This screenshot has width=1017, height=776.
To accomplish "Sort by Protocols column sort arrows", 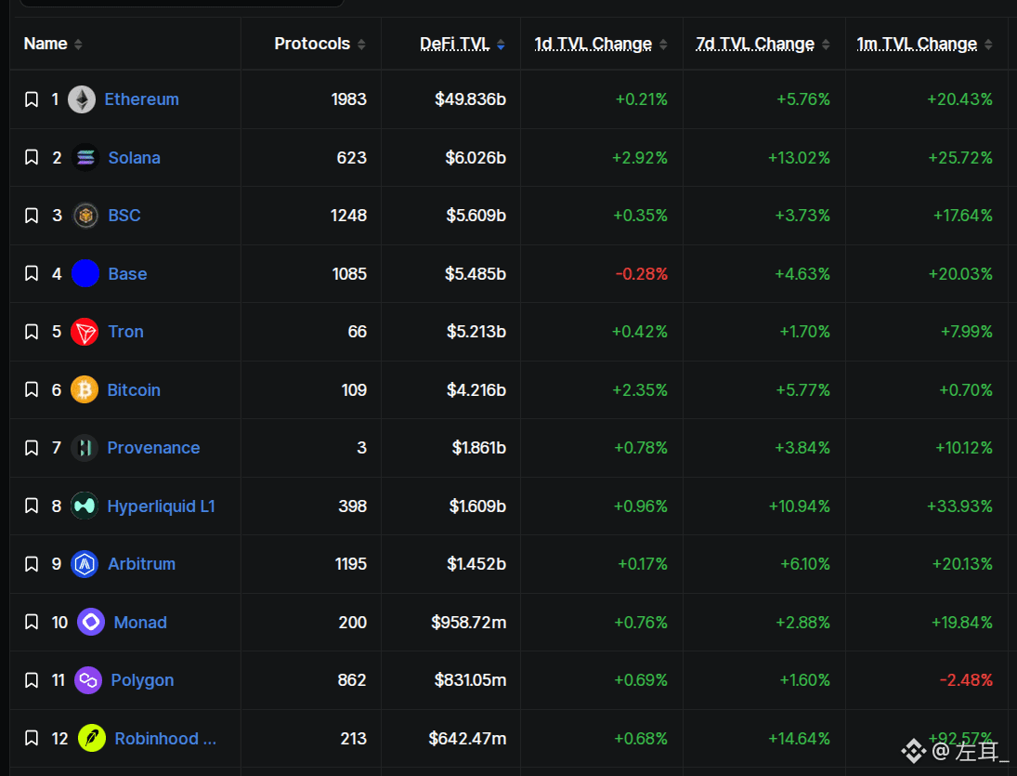I will (x=361, y=44).
